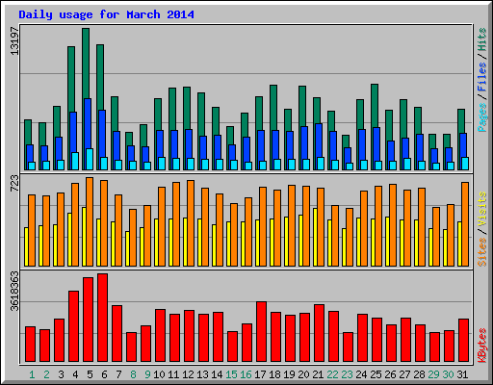Click the 13197 axis maximum label
This screenshot has height=385, width=493.
click(x=14, y=40)
